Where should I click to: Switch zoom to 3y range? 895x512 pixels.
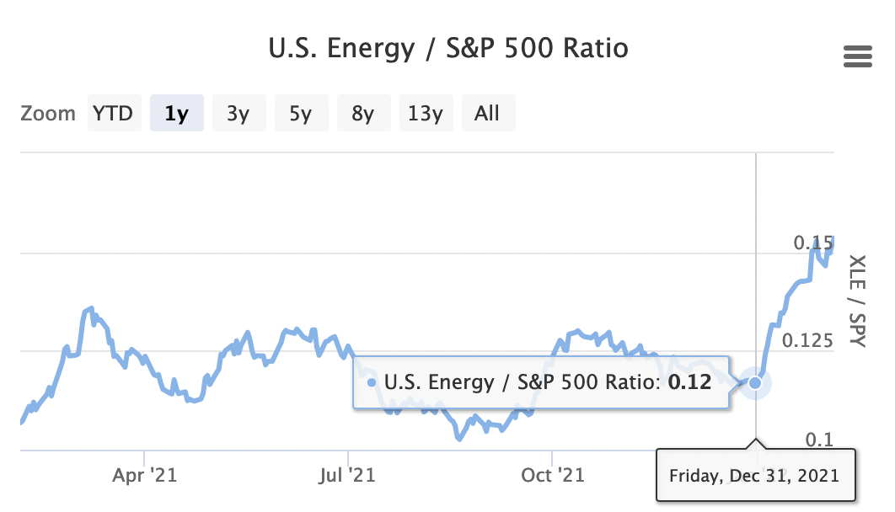(238, 113)
